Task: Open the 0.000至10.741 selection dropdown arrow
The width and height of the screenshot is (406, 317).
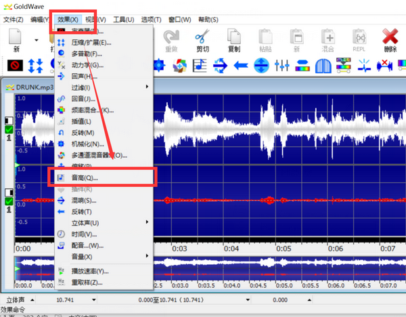Action: pyautogui.click(x=248, y=300)
